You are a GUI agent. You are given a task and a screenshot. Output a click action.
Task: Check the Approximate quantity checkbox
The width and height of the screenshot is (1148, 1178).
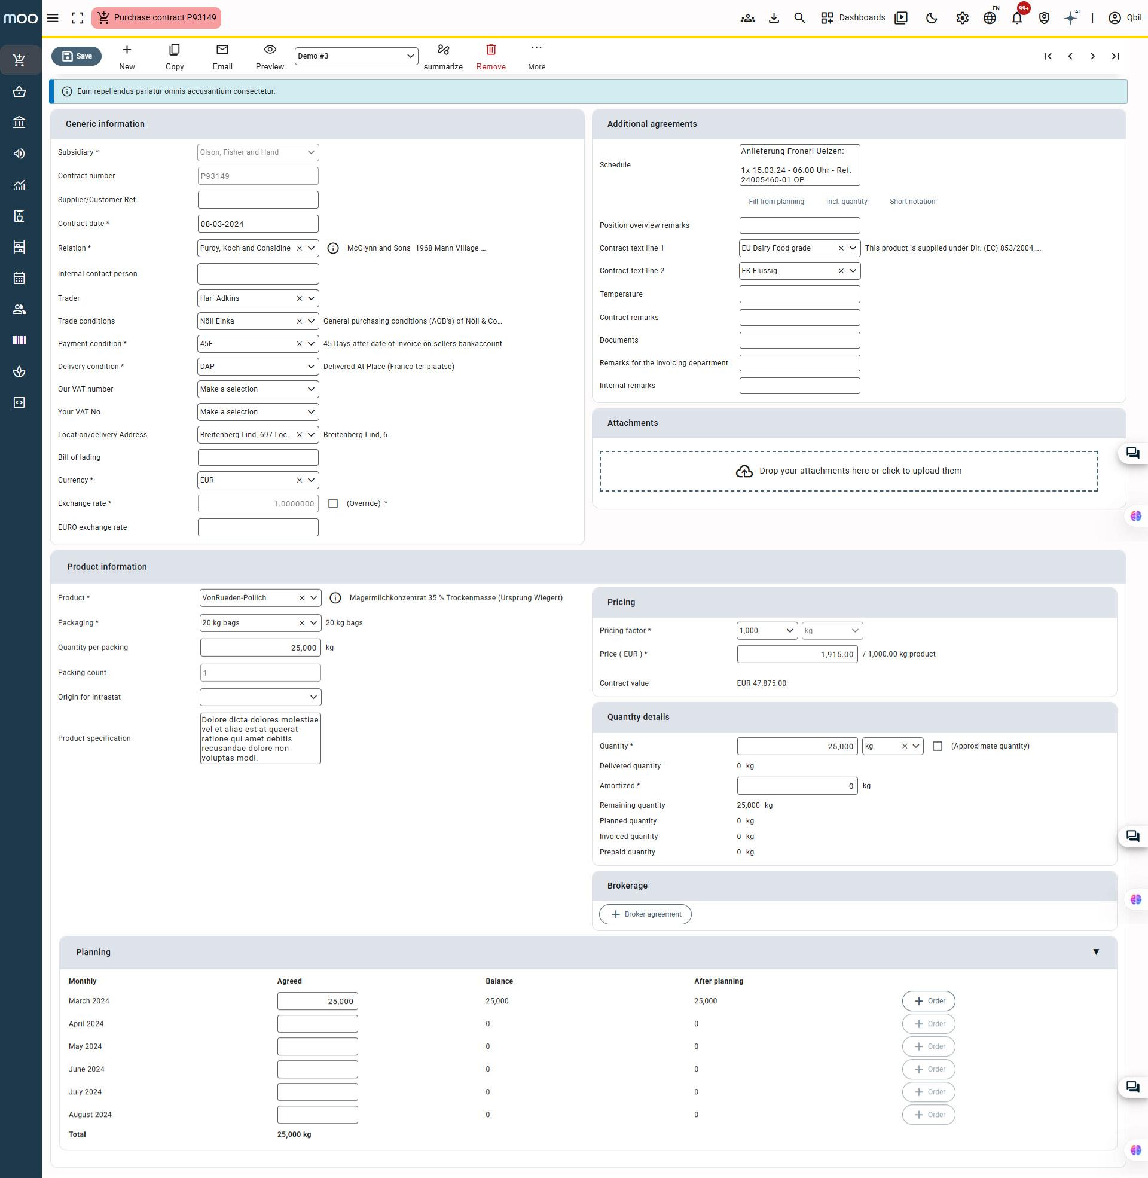click(937, 746)
